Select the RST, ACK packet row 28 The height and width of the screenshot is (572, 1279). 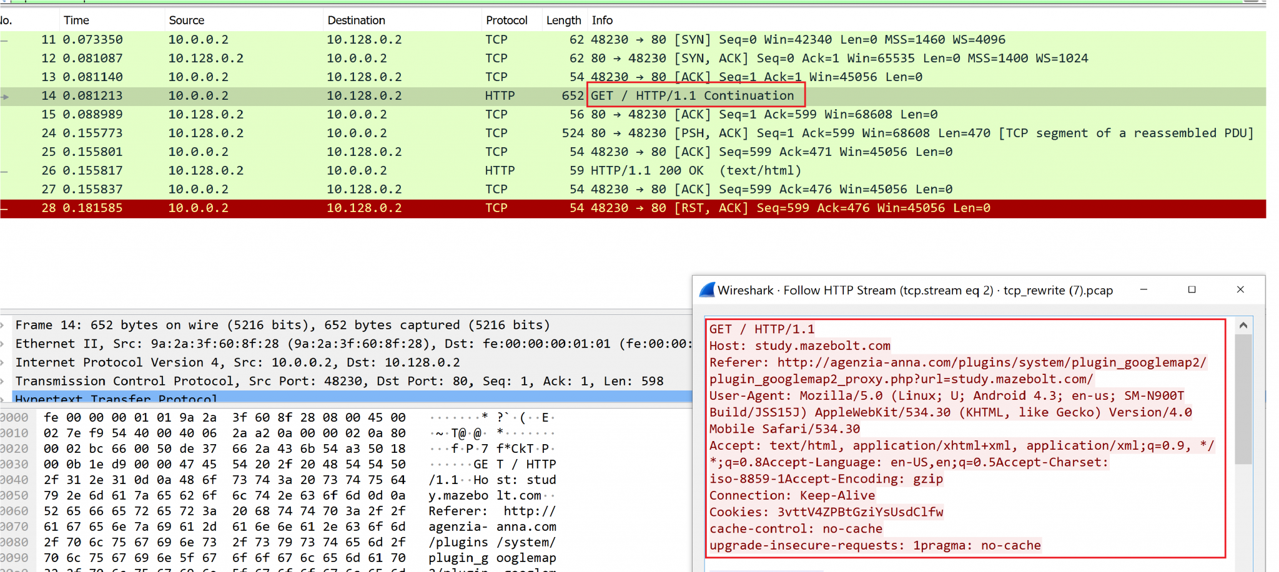coord(312,208)
